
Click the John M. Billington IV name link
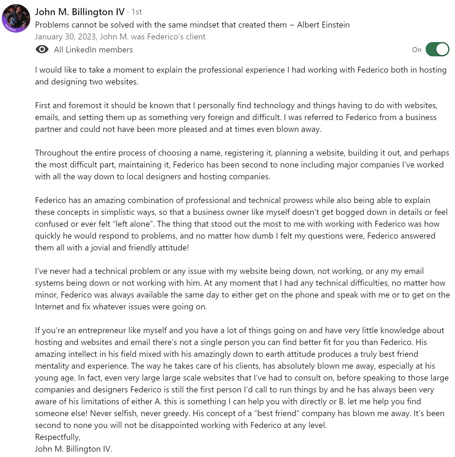80,12
